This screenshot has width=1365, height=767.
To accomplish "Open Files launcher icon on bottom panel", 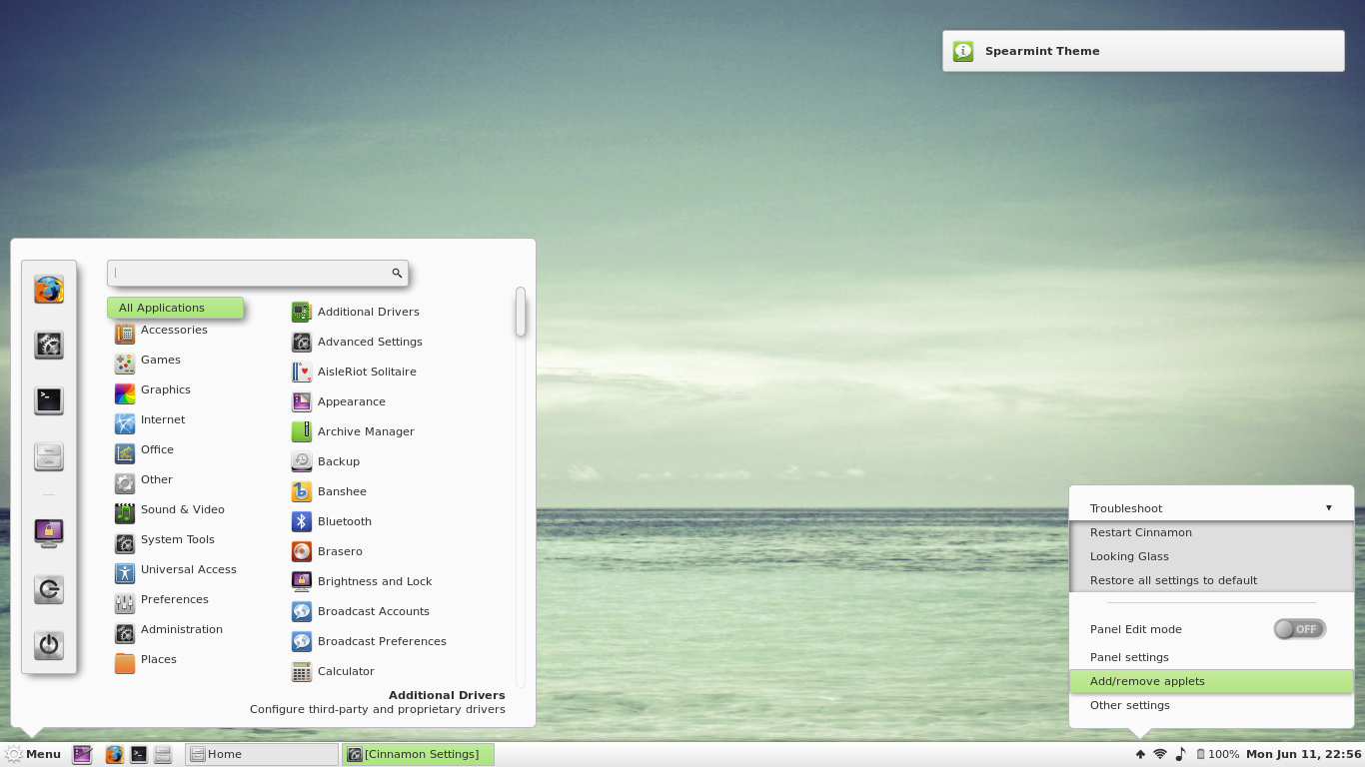I will point(163,754).
